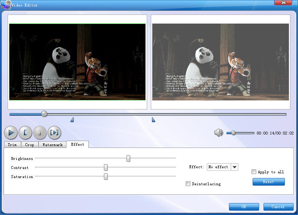Close the Video Editor window
Viewport: 298px width, 215px height.
283,3
